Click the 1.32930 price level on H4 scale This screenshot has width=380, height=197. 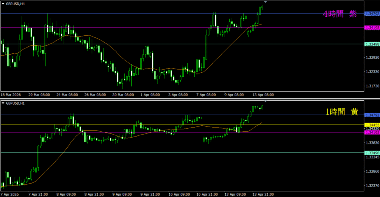(371, 58)
